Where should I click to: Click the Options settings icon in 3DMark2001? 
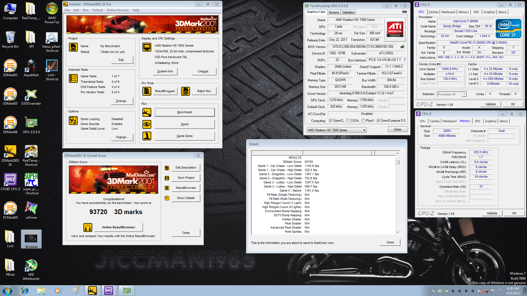(x=73, y=121)
